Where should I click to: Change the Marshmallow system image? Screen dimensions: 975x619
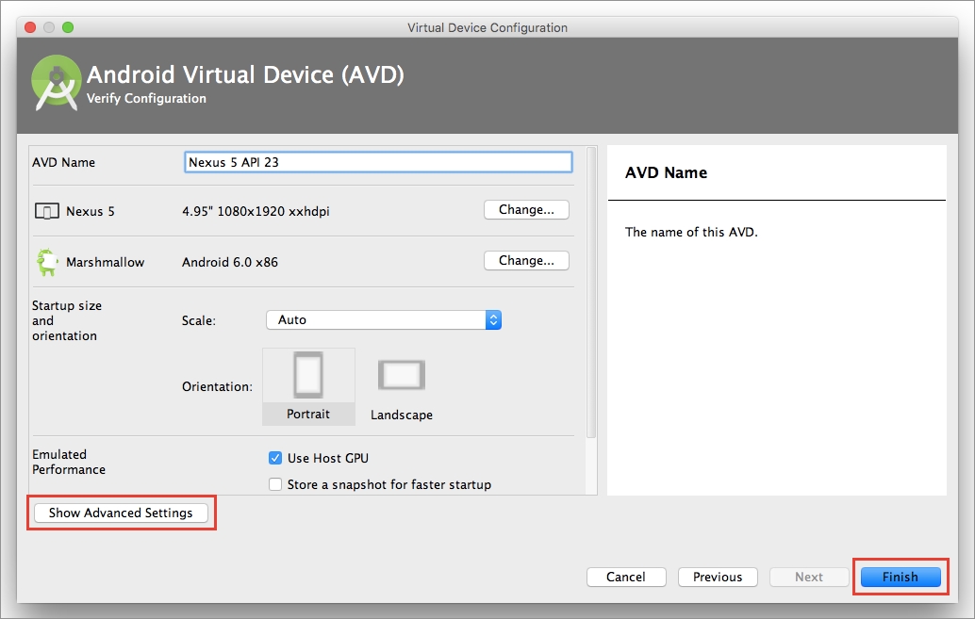point(526,261)
